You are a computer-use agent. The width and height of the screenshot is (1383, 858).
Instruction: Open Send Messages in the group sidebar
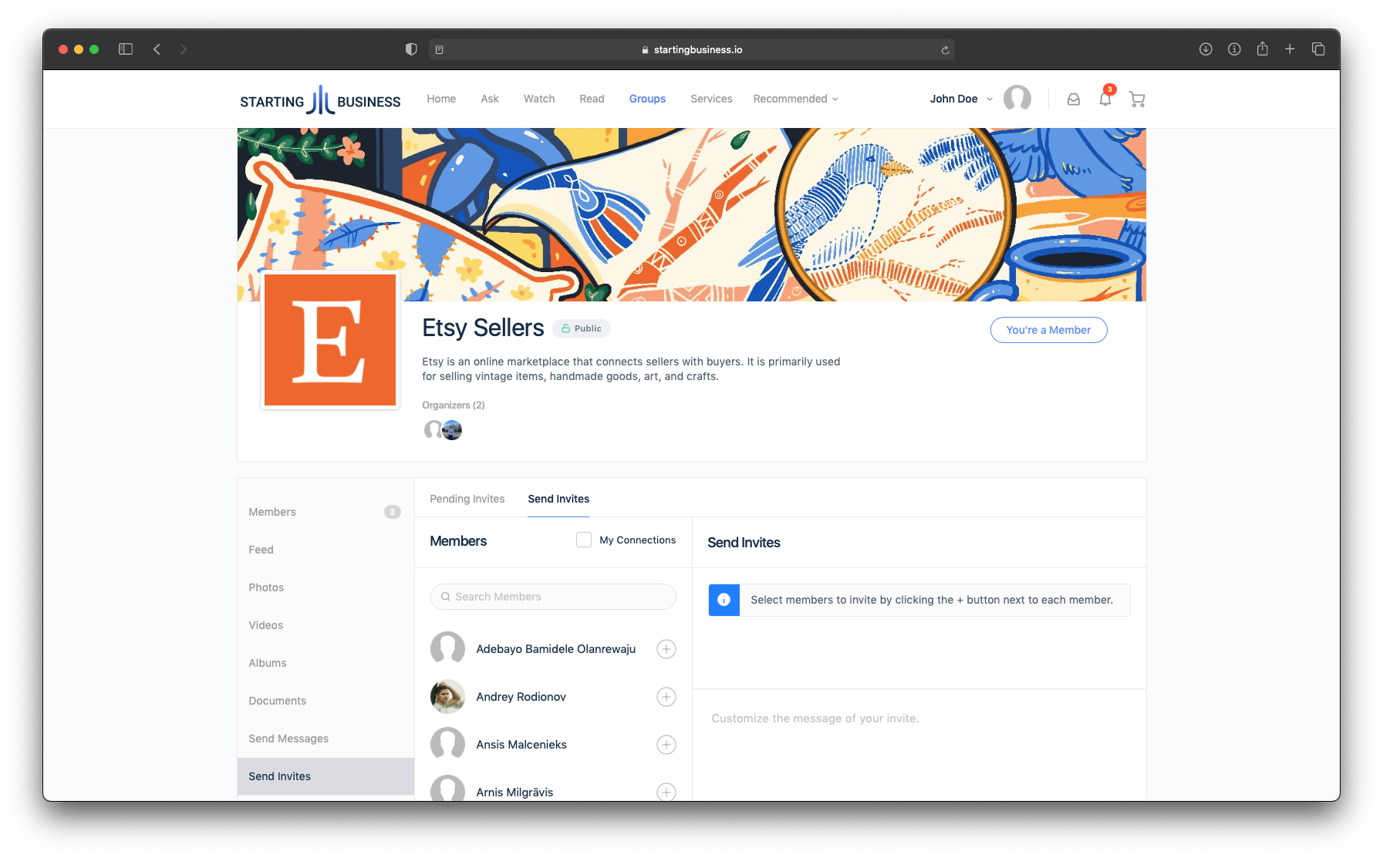(326, 739)
